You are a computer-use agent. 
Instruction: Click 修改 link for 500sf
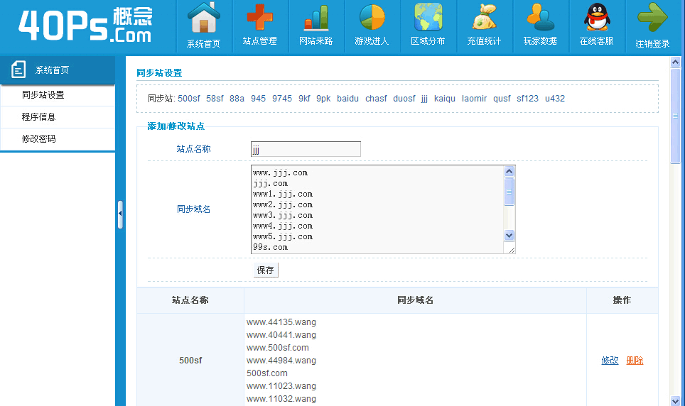610,361
